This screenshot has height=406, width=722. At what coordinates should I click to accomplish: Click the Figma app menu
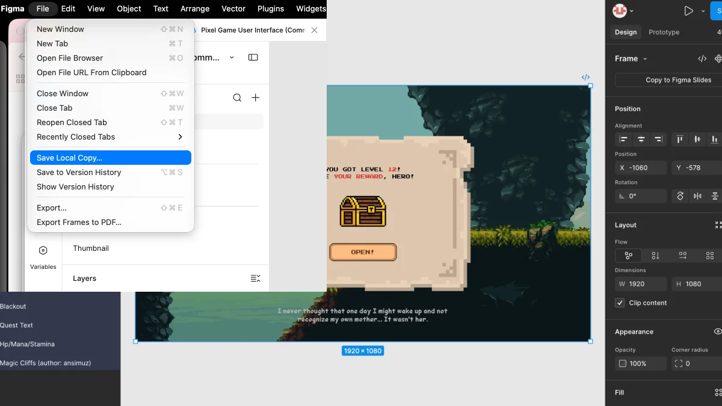[12, 8]
